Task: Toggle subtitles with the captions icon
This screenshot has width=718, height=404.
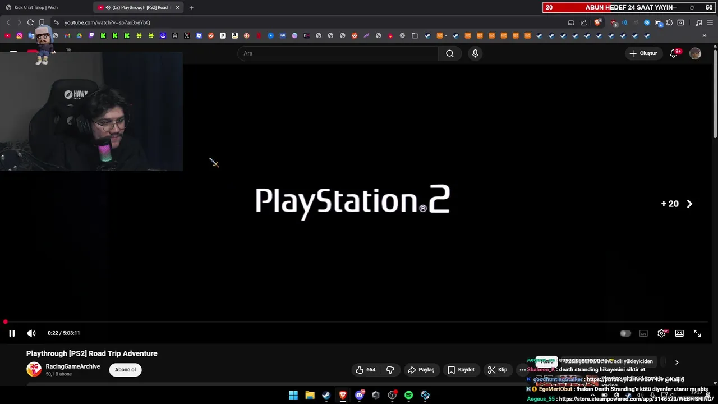Action: pyautogui.click(x=643, y=333)
